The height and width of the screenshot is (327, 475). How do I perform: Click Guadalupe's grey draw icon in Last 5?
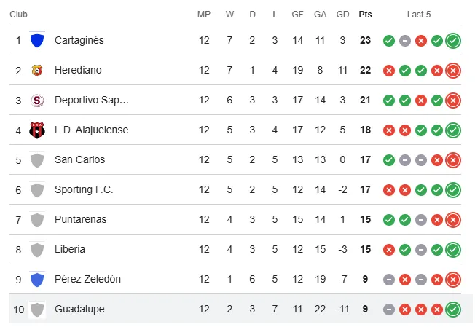pos(389,309)
